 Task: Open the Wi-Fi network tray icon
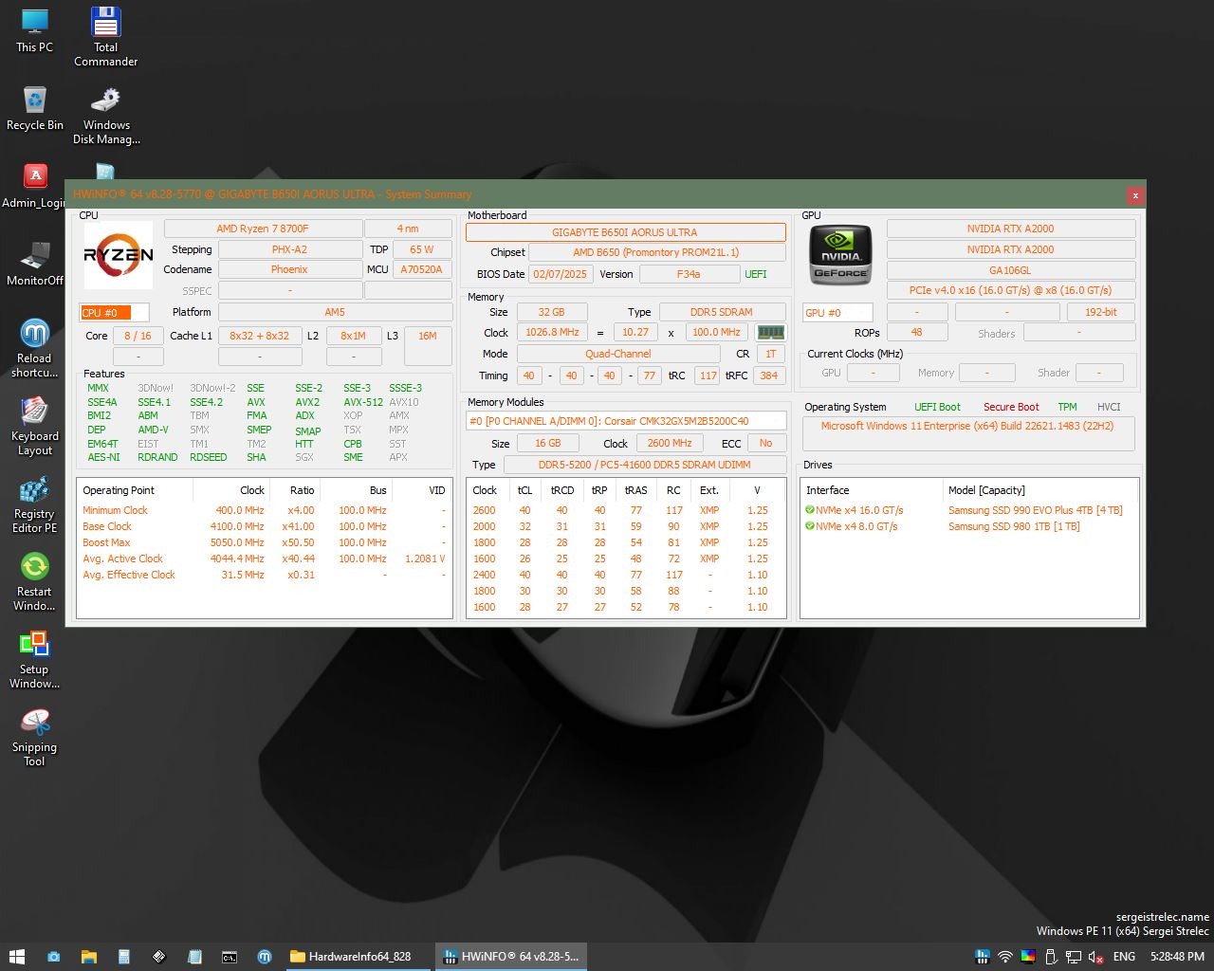point(1004,957)
